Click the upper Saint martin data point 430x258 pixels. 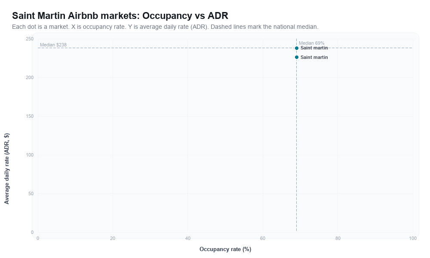(x=296, y=48)
